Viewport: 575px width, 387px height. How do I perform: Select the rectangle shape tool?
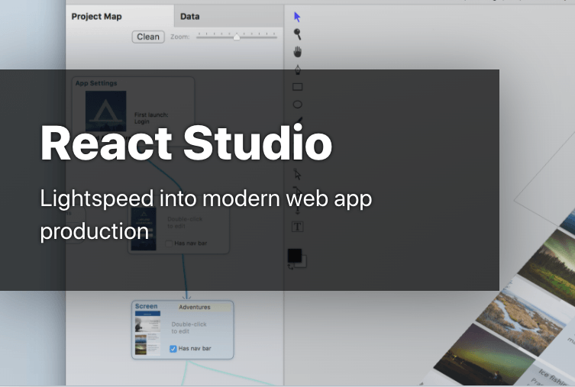297,87
